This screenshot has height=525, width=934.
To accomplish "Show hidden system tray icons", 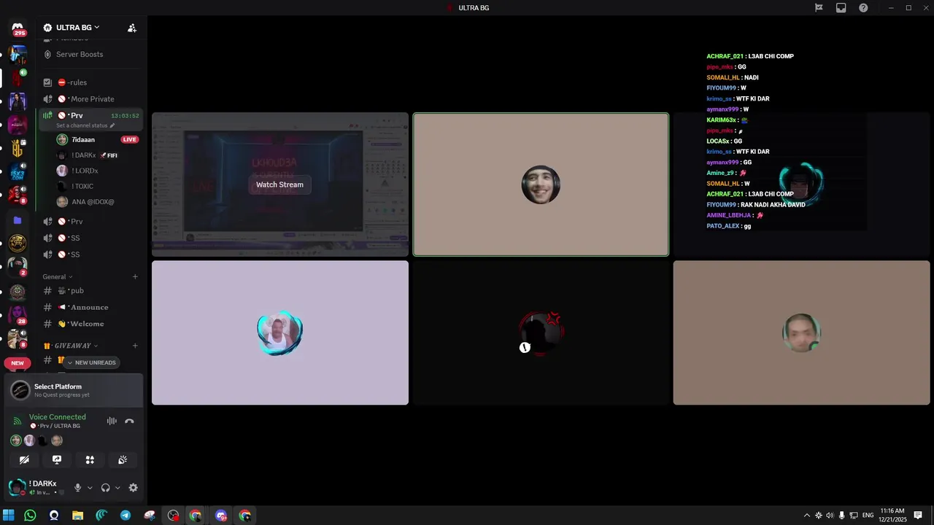I will point(806,516).
